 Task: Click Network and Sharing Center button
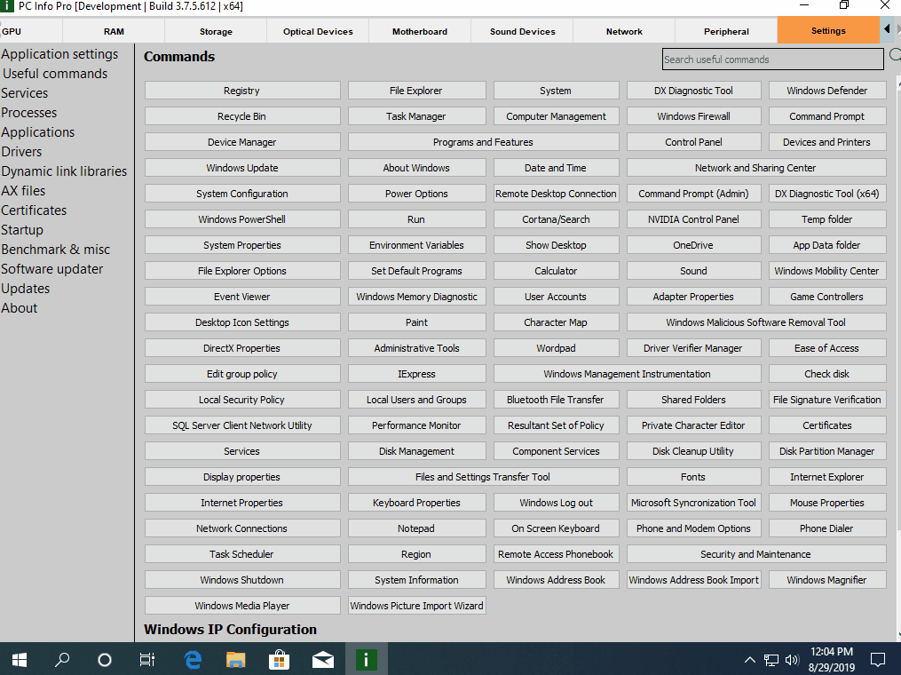[x=756, y=168]
